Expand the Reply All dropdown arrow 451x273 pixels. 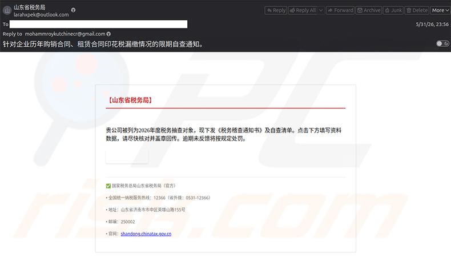tap(321, 10)
